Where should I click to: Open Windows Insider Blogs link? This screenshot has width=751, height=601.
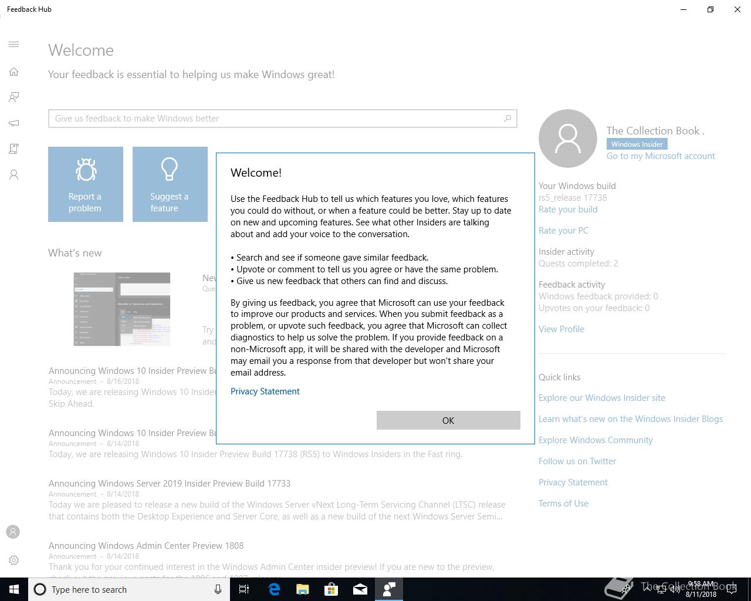pyautogui.click(x=631, y=419)
